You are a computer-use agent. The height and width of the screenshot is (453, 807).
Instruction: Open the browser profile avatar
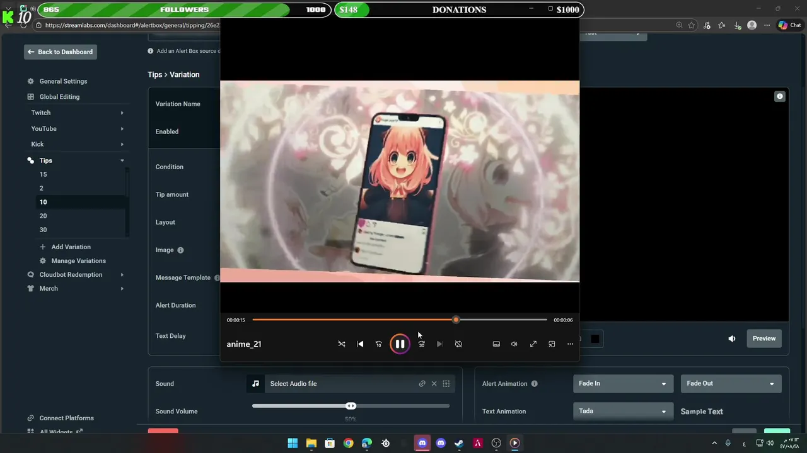752,25
